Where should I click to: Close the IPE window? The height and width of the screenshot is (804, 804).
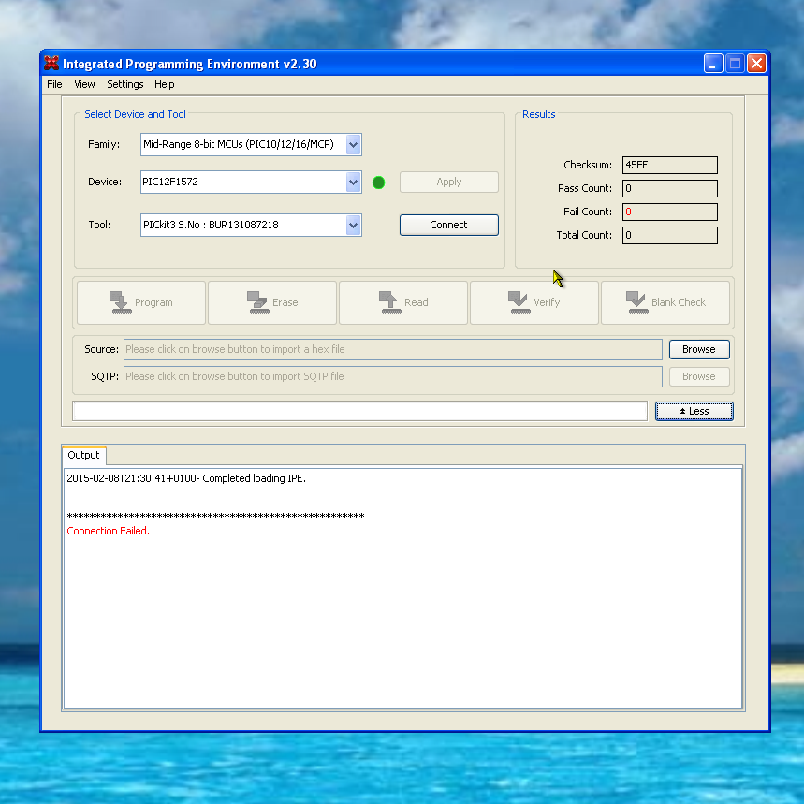(x=756, y=64)
